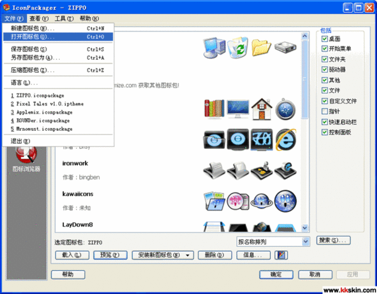Open recent file Mrnomust.iconpackage
Image resolution: width=377 pixels, height=294 pixels.
58,129
